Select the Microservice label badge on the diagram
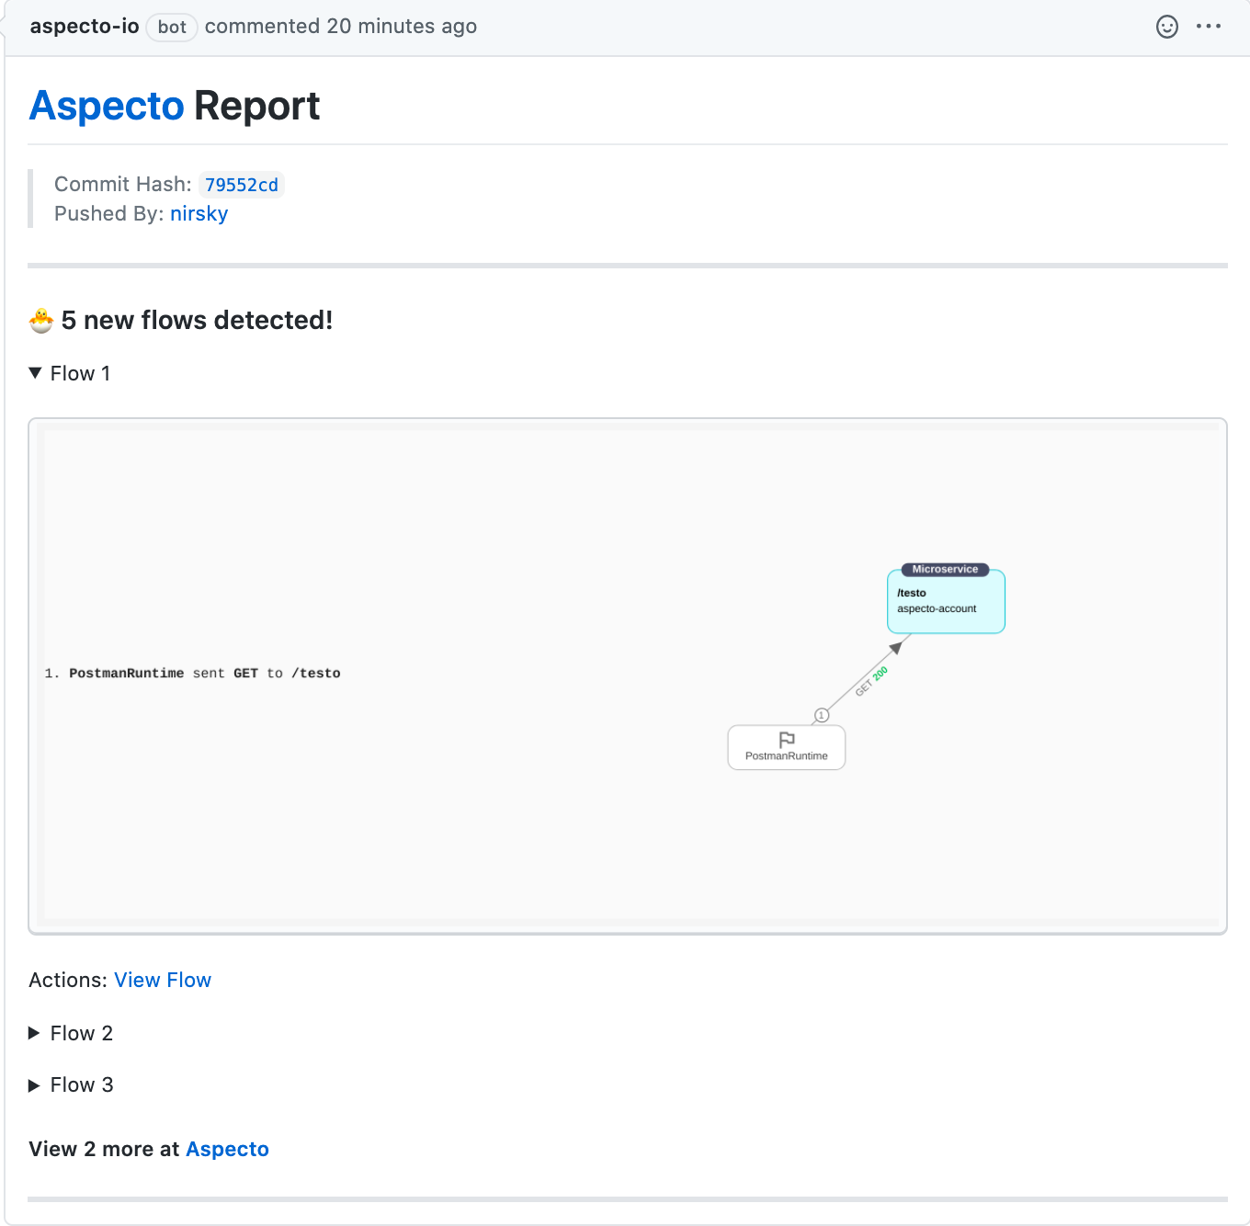Image resolution: width=1250 pixels, height=1226 pixels. point(945,569)
